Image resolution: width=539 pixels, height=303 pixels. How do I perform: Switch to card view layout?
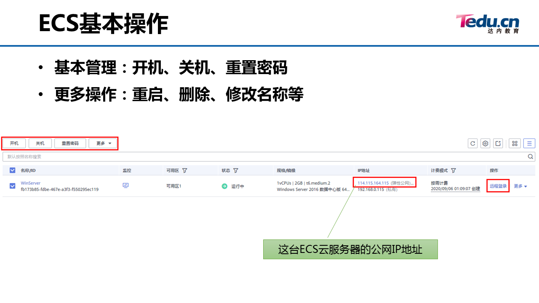click(515, 143)
